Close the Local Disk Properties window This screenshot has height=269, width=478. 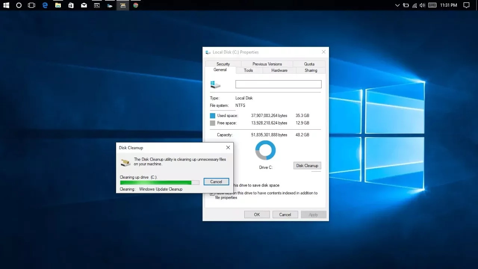point(323,52)
